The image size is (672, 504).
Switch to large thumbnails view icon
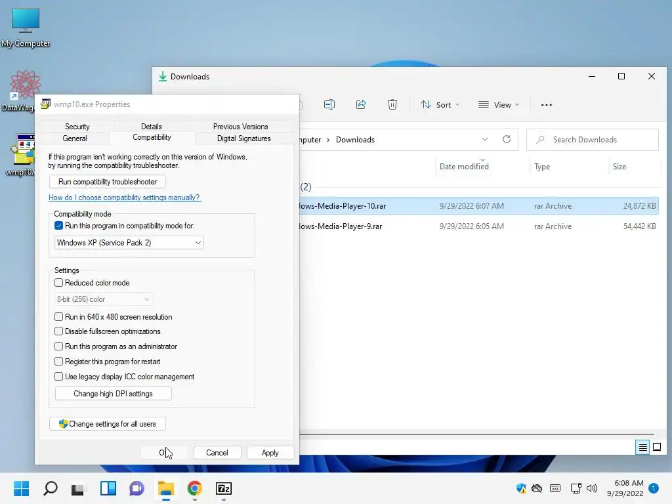point(656,448)
